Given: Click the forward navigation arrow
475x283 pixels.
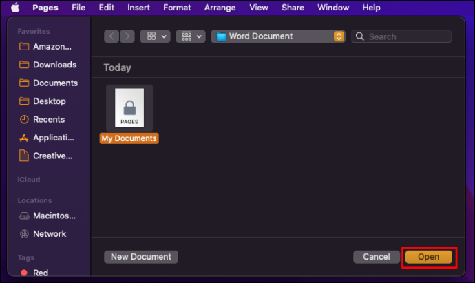Looking at the screenshot, I should pyautogui.click(x=127, y=36).
